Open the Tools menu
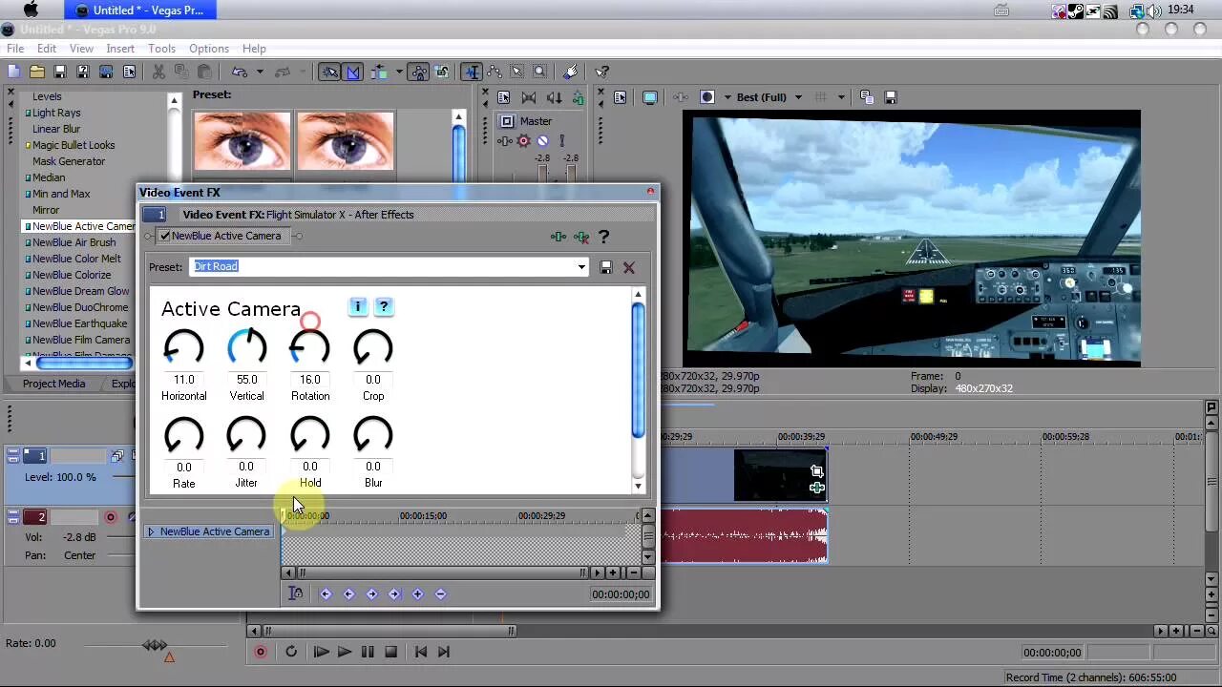 (161, 49)
